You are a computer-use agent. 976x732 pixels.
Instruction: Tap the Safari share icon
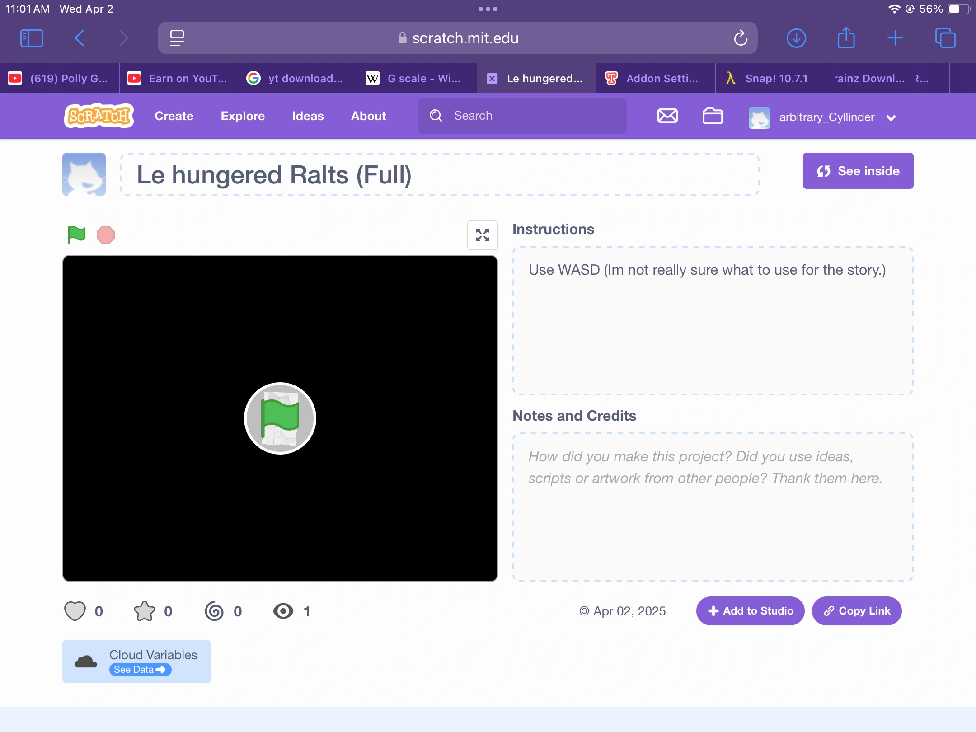pyautogui.click(x=846, y=38)
